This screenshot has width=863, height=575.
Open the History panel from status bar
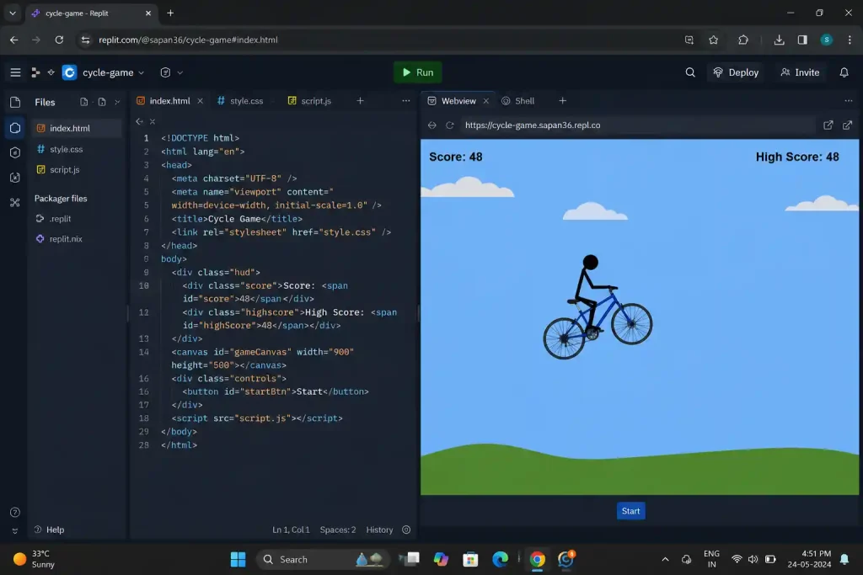pyautogui.click(x=379, y=530)
